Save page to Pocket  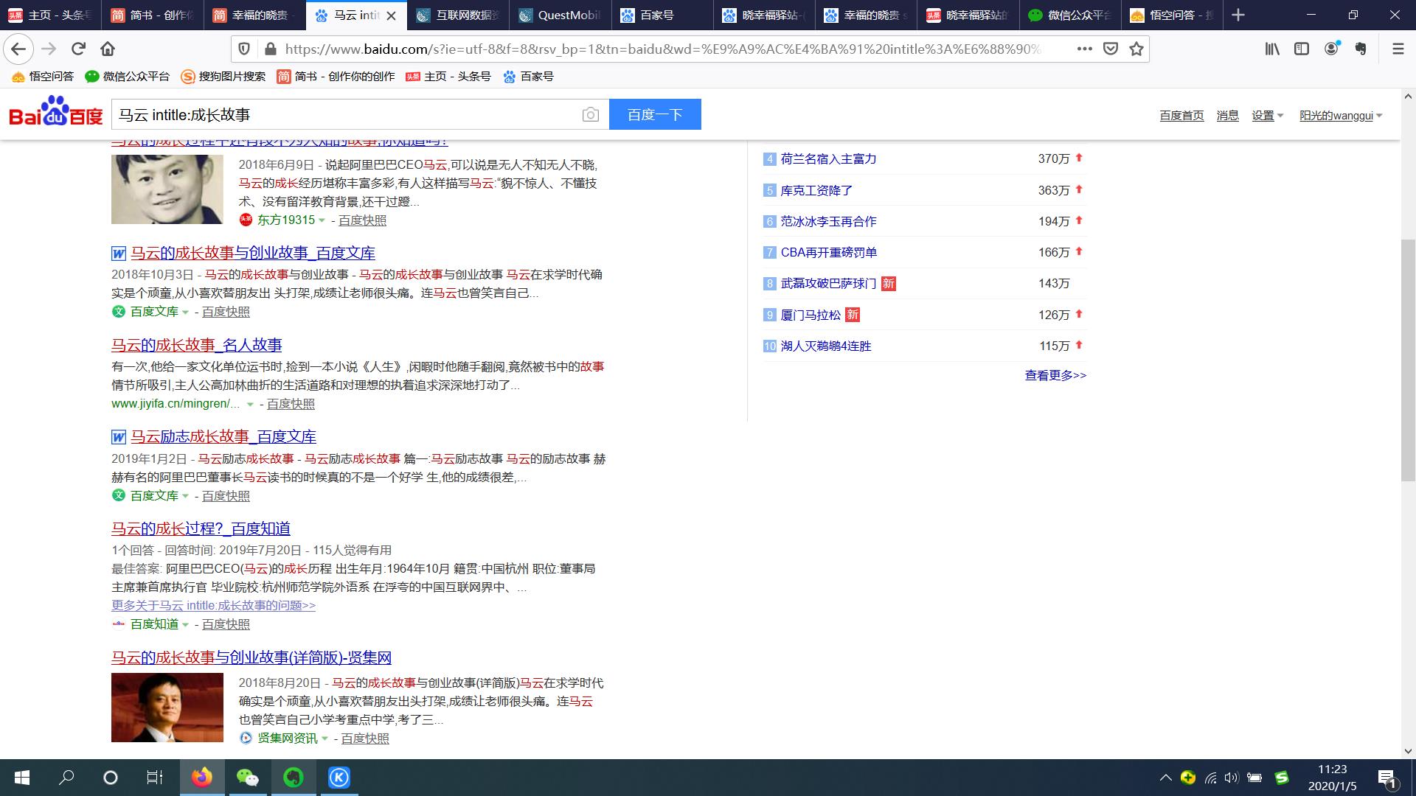point(1110,49)
